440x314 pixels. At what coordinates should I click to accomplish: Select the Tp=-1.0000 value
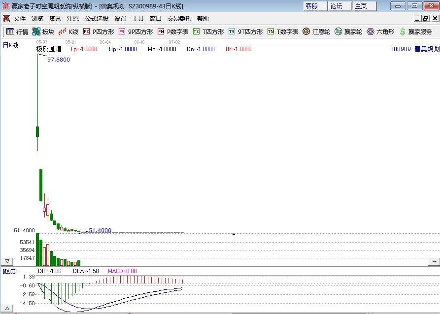click(84, 49)
